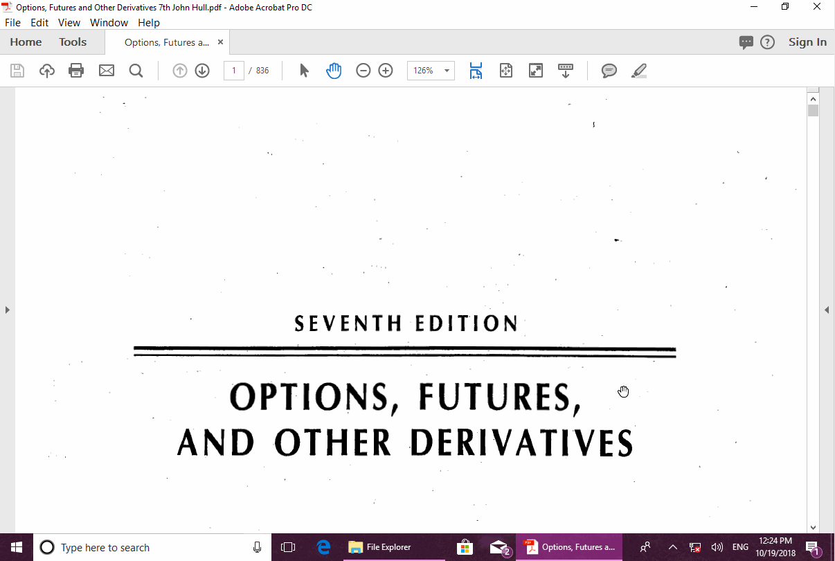Open notifications chat bubble icon
The width and height of the screenshot is (835, 561).
click(746, 42)
